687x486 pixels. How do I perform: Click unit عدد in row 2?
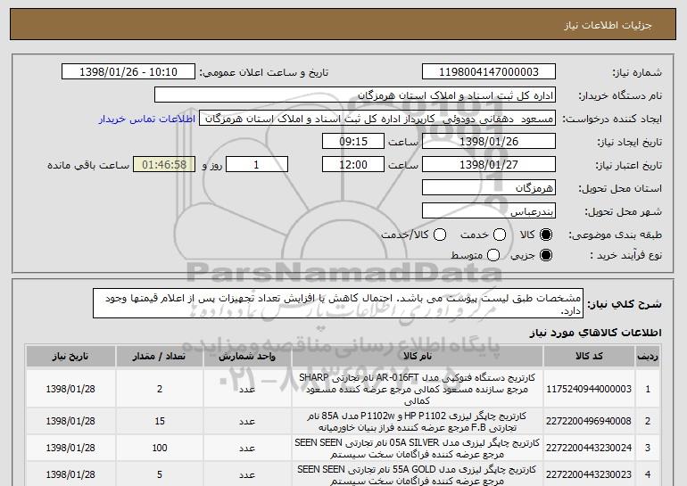pos(247,421)
